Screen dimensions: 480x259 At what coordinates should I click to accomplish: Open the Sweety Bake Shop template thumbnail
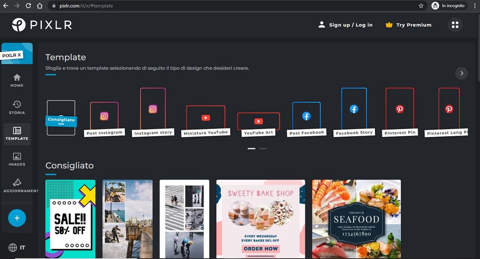[260, 219]
